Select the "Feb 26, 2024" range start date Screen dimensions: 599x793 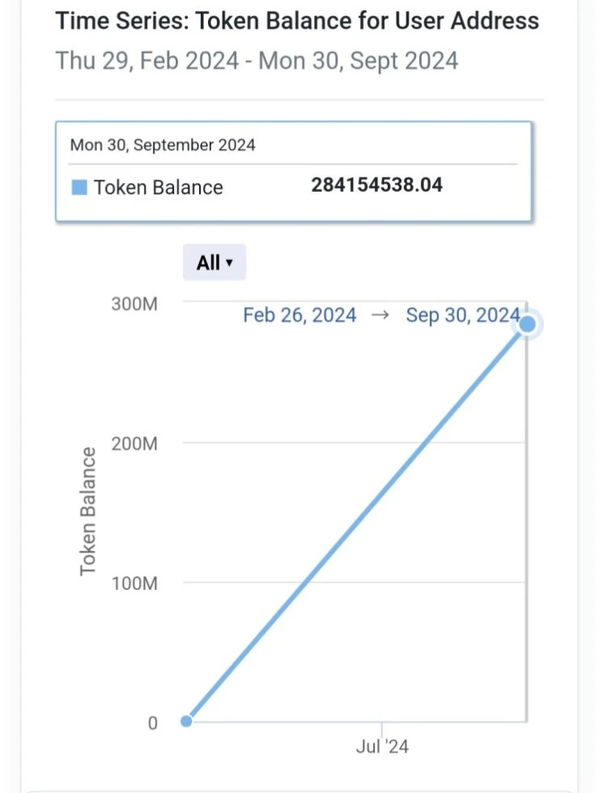point(299,316)
